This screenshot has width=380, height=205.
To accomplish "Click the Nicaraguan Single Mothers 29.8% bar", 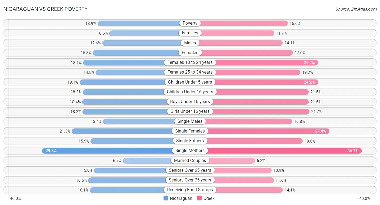I will click(116, 151).
